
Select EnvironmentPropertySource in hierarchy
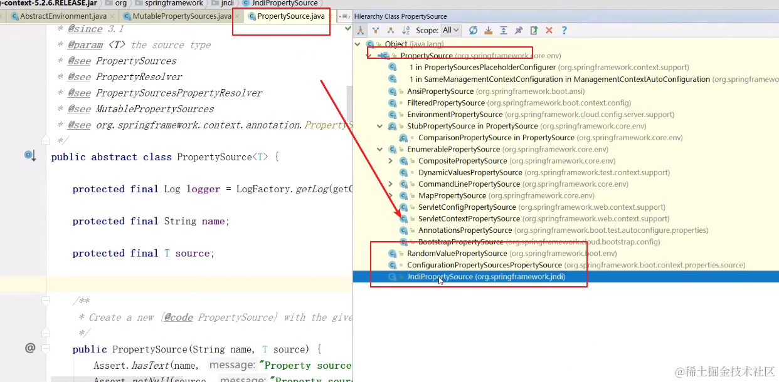532,115
